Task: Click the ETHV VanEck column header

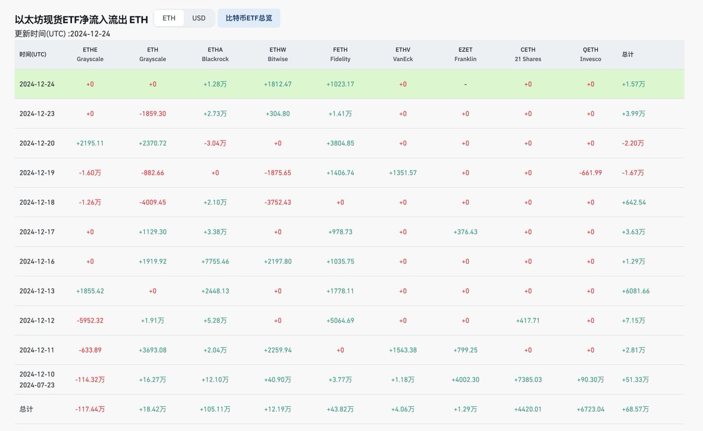Action: pos(403,54)
